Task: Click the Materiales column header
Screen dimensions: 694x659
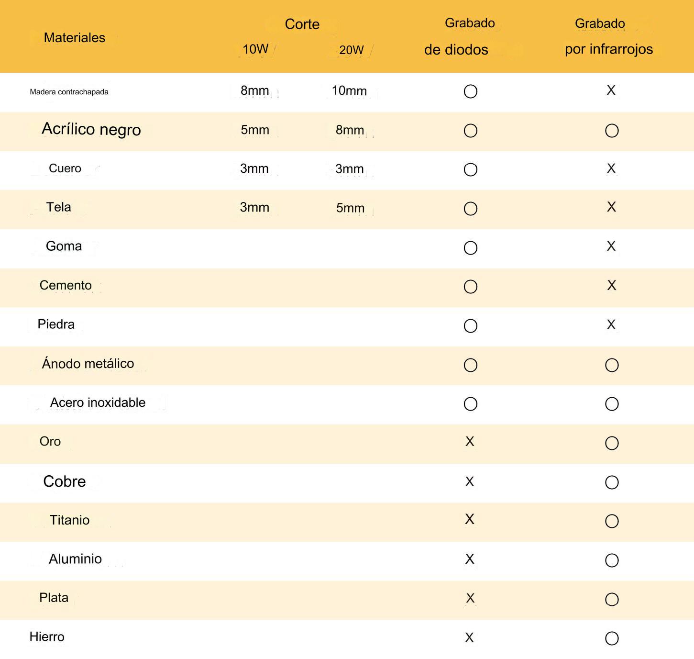Action: point(74,38)
